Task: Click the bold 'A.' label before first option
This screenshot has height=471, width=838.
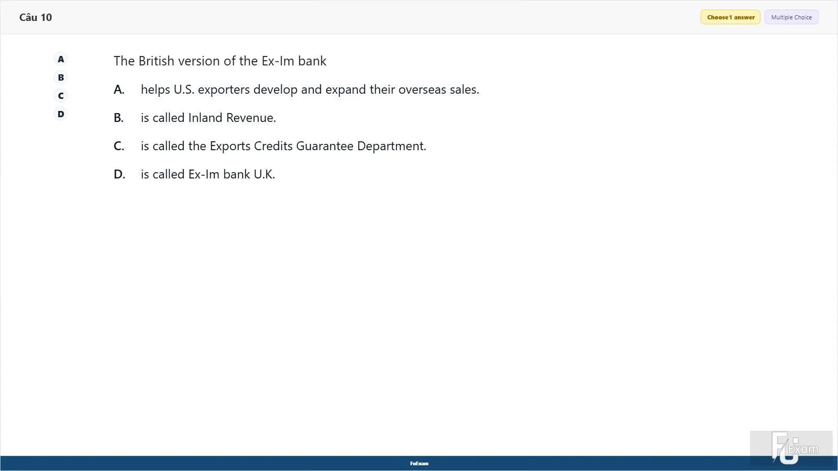Action: (x=119, y=89)
